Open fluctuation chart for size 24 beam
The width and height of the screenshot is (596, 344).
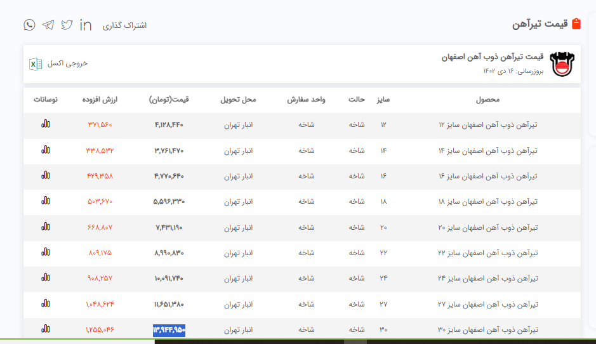(x=45, y=277)
